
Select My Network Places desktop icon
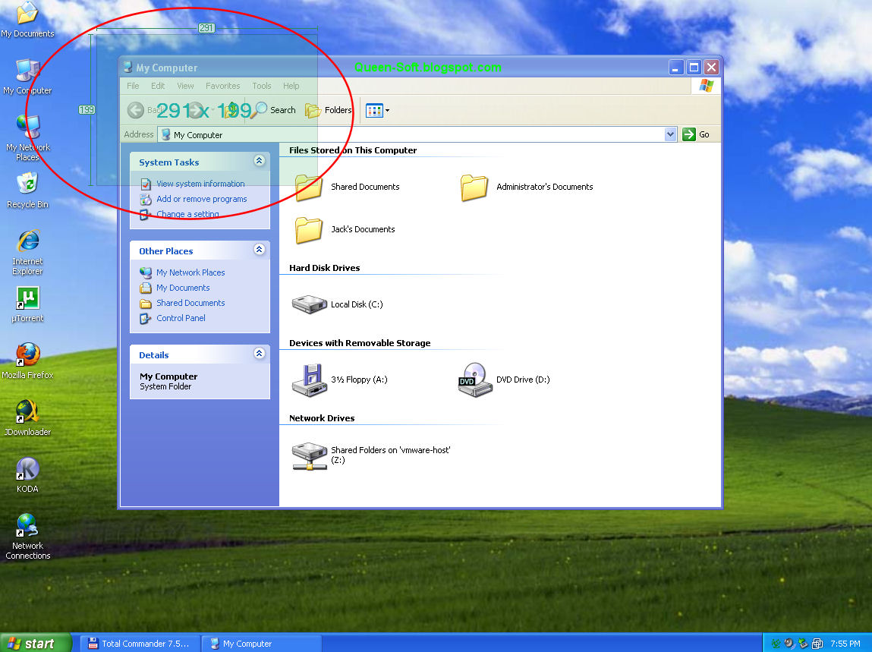27,137
